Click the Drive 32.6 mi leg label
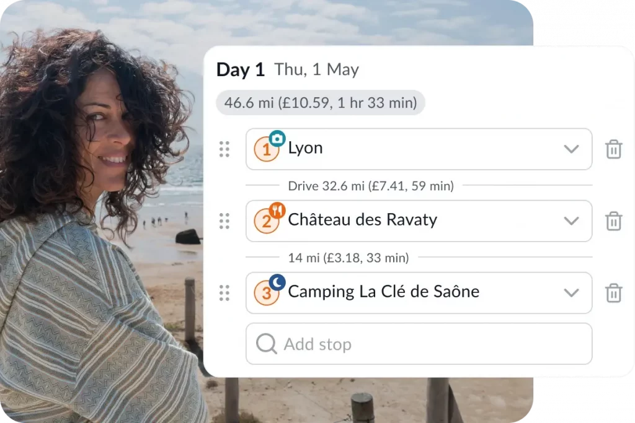The height and width of the screenshot is (423, 635). click(371, 186)
